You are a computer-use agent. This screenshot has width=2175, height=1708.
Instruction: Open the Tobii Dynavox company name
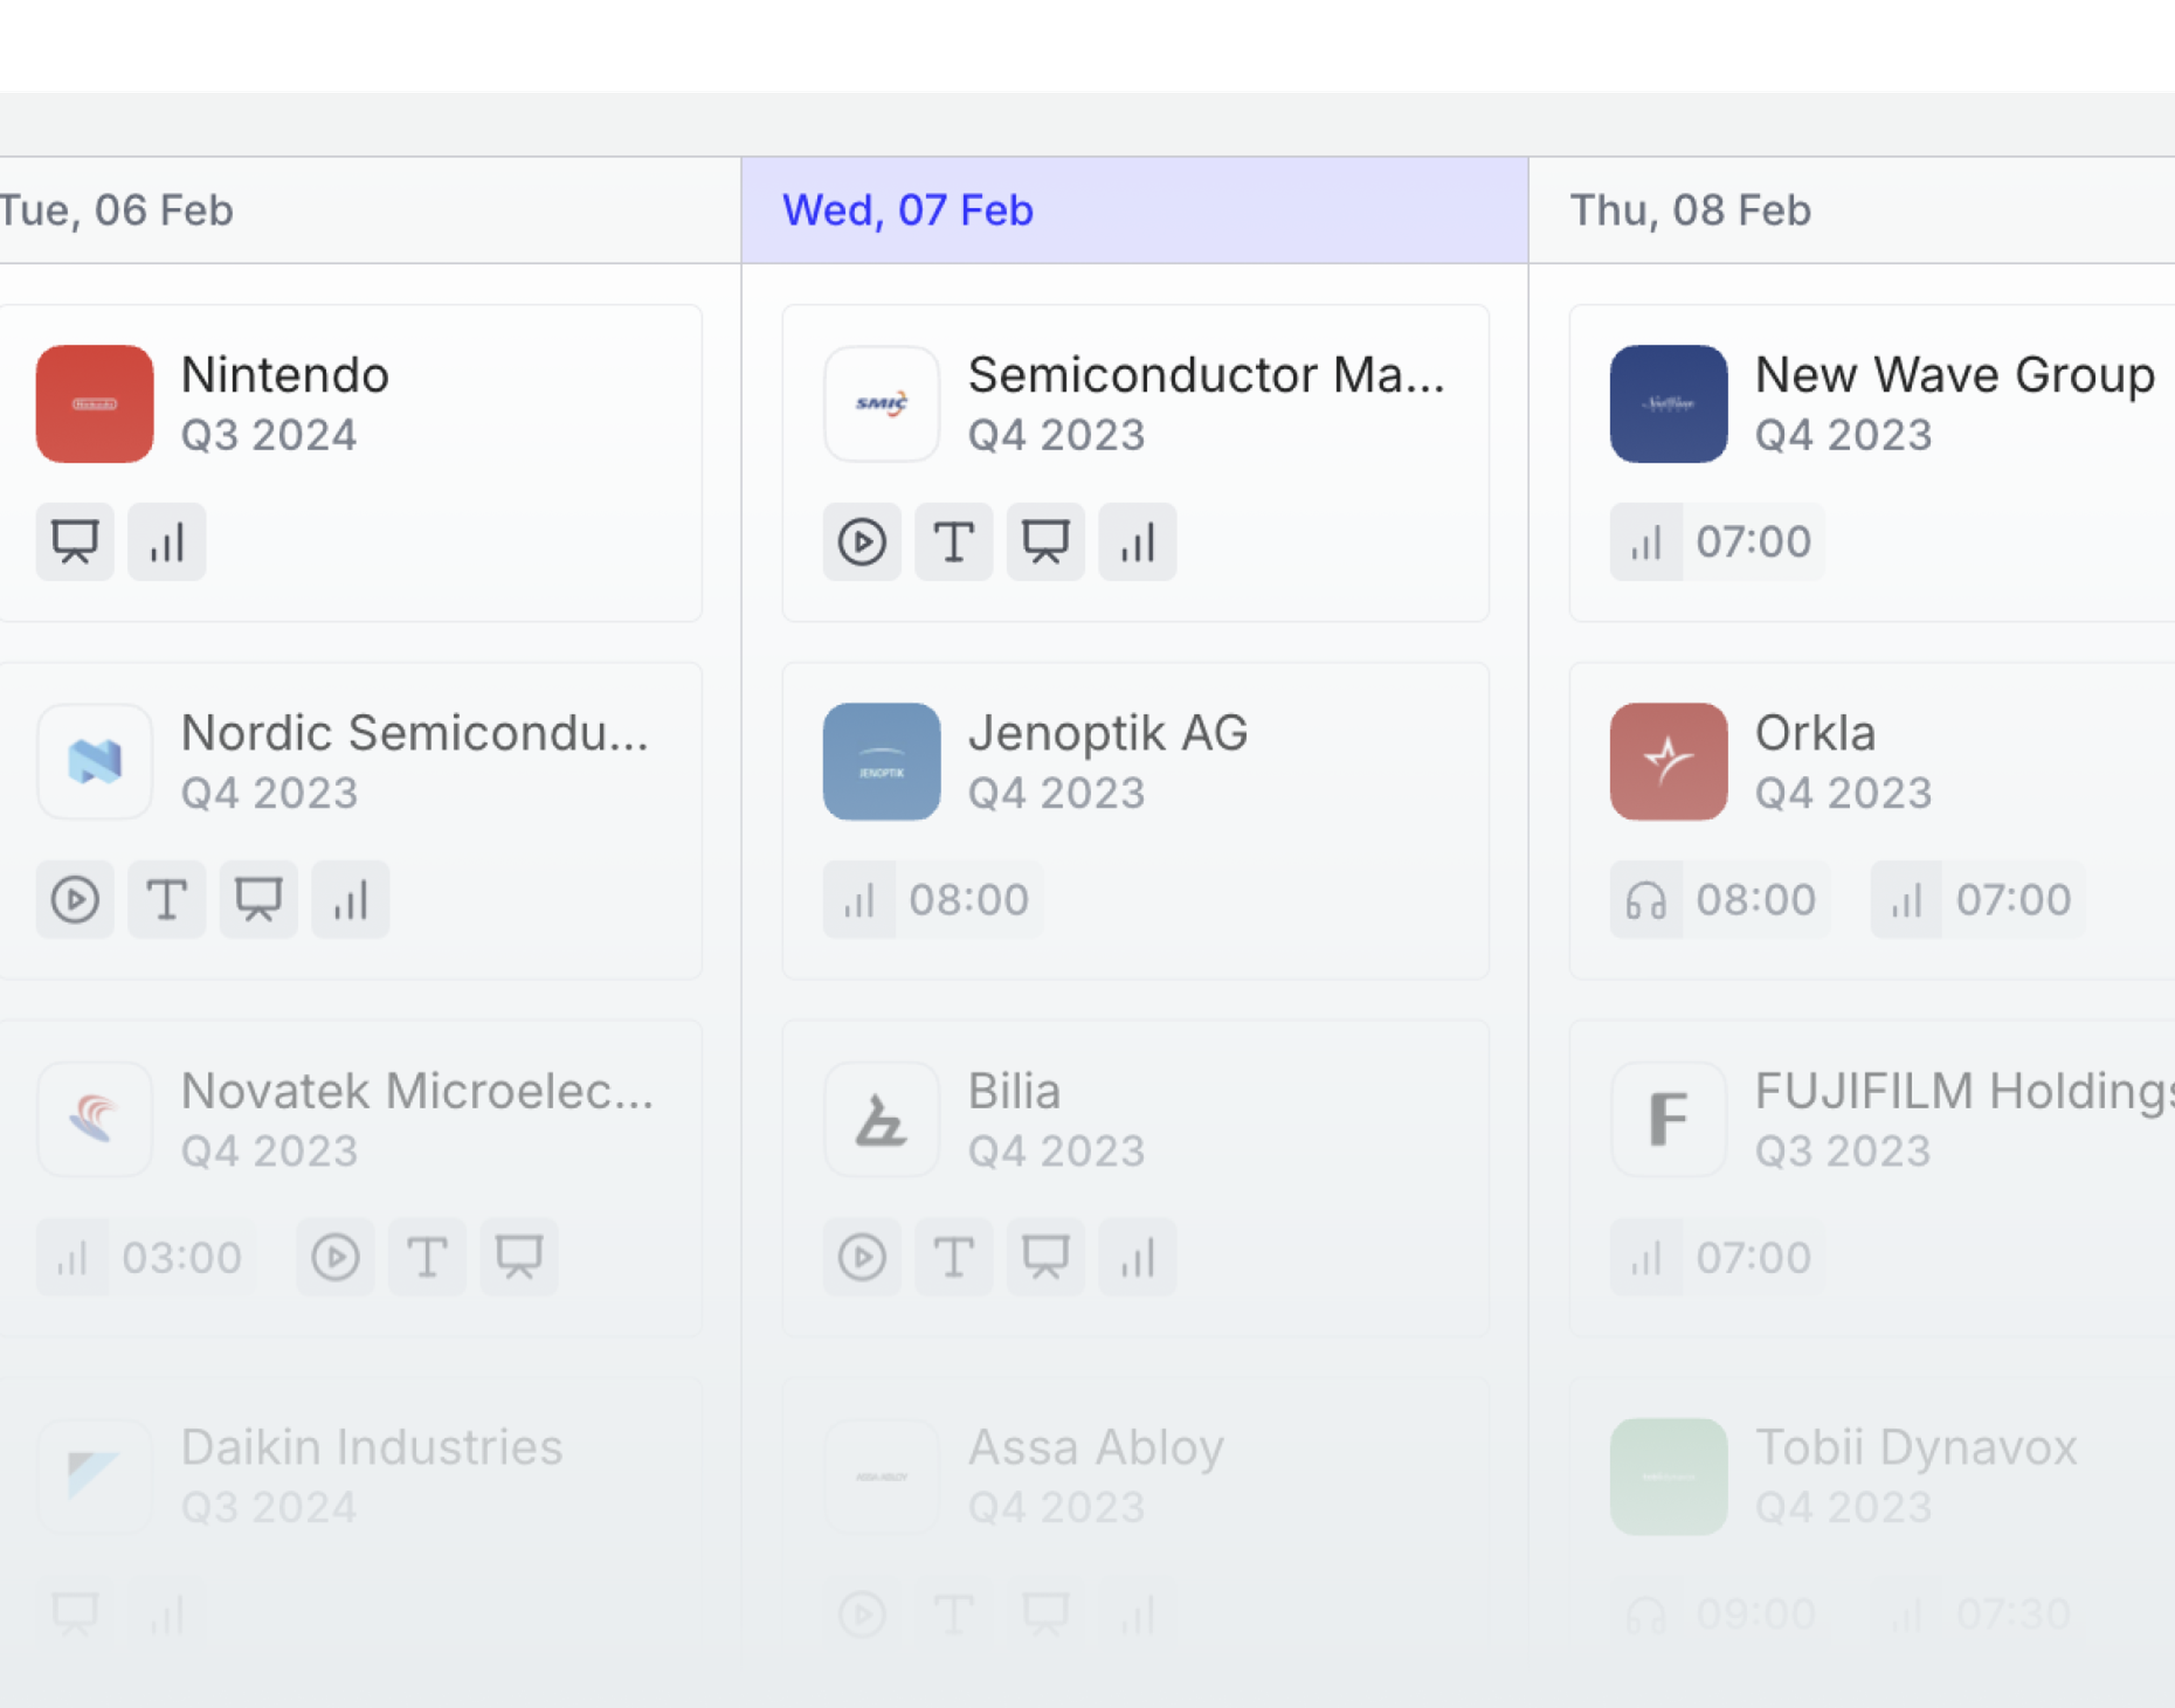pos(1917,1448)
